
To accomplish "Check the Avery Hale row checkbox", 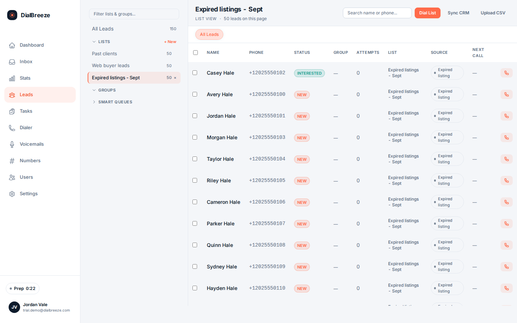I will [195, 94].
